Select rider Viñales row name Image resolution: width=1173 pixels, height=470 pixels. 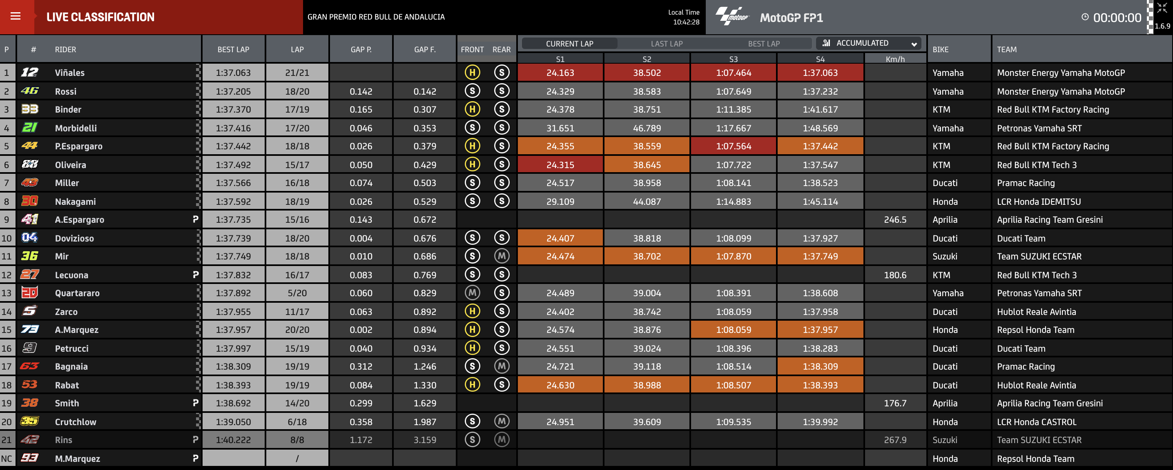coord(70,72)
